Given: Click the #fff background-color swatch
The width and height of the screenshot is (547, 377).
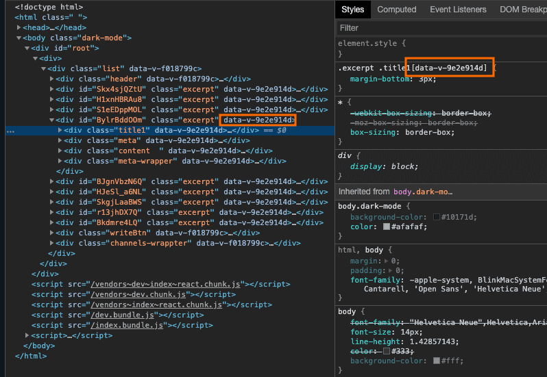Looking at the screenshot, I should (x=437, y=361).
